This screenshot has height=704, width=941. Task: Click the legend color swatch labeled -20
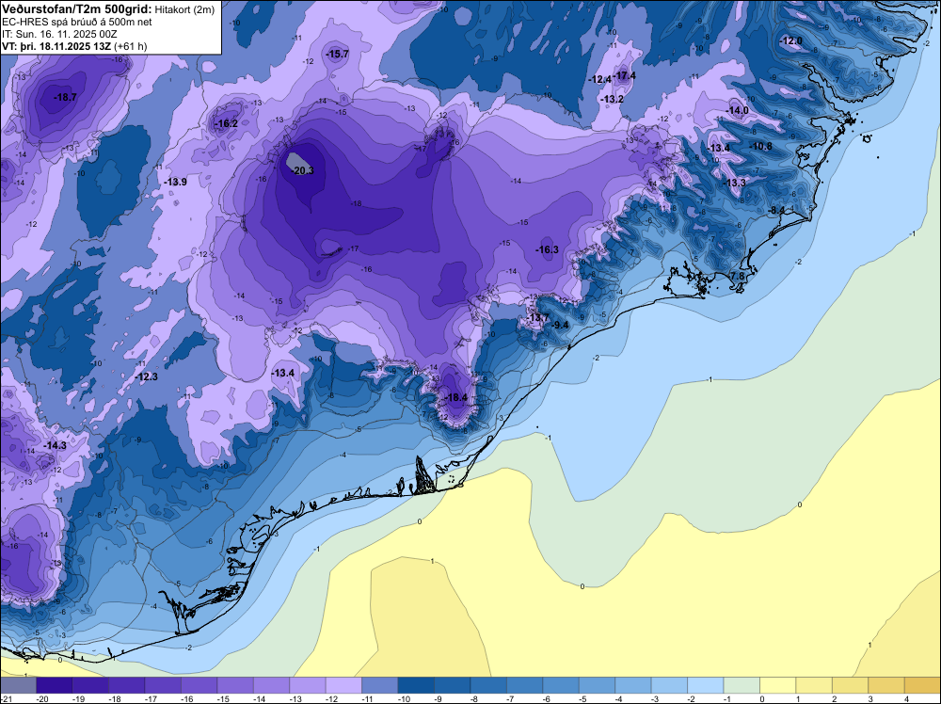pyautogui.click(x=55, y=686)
